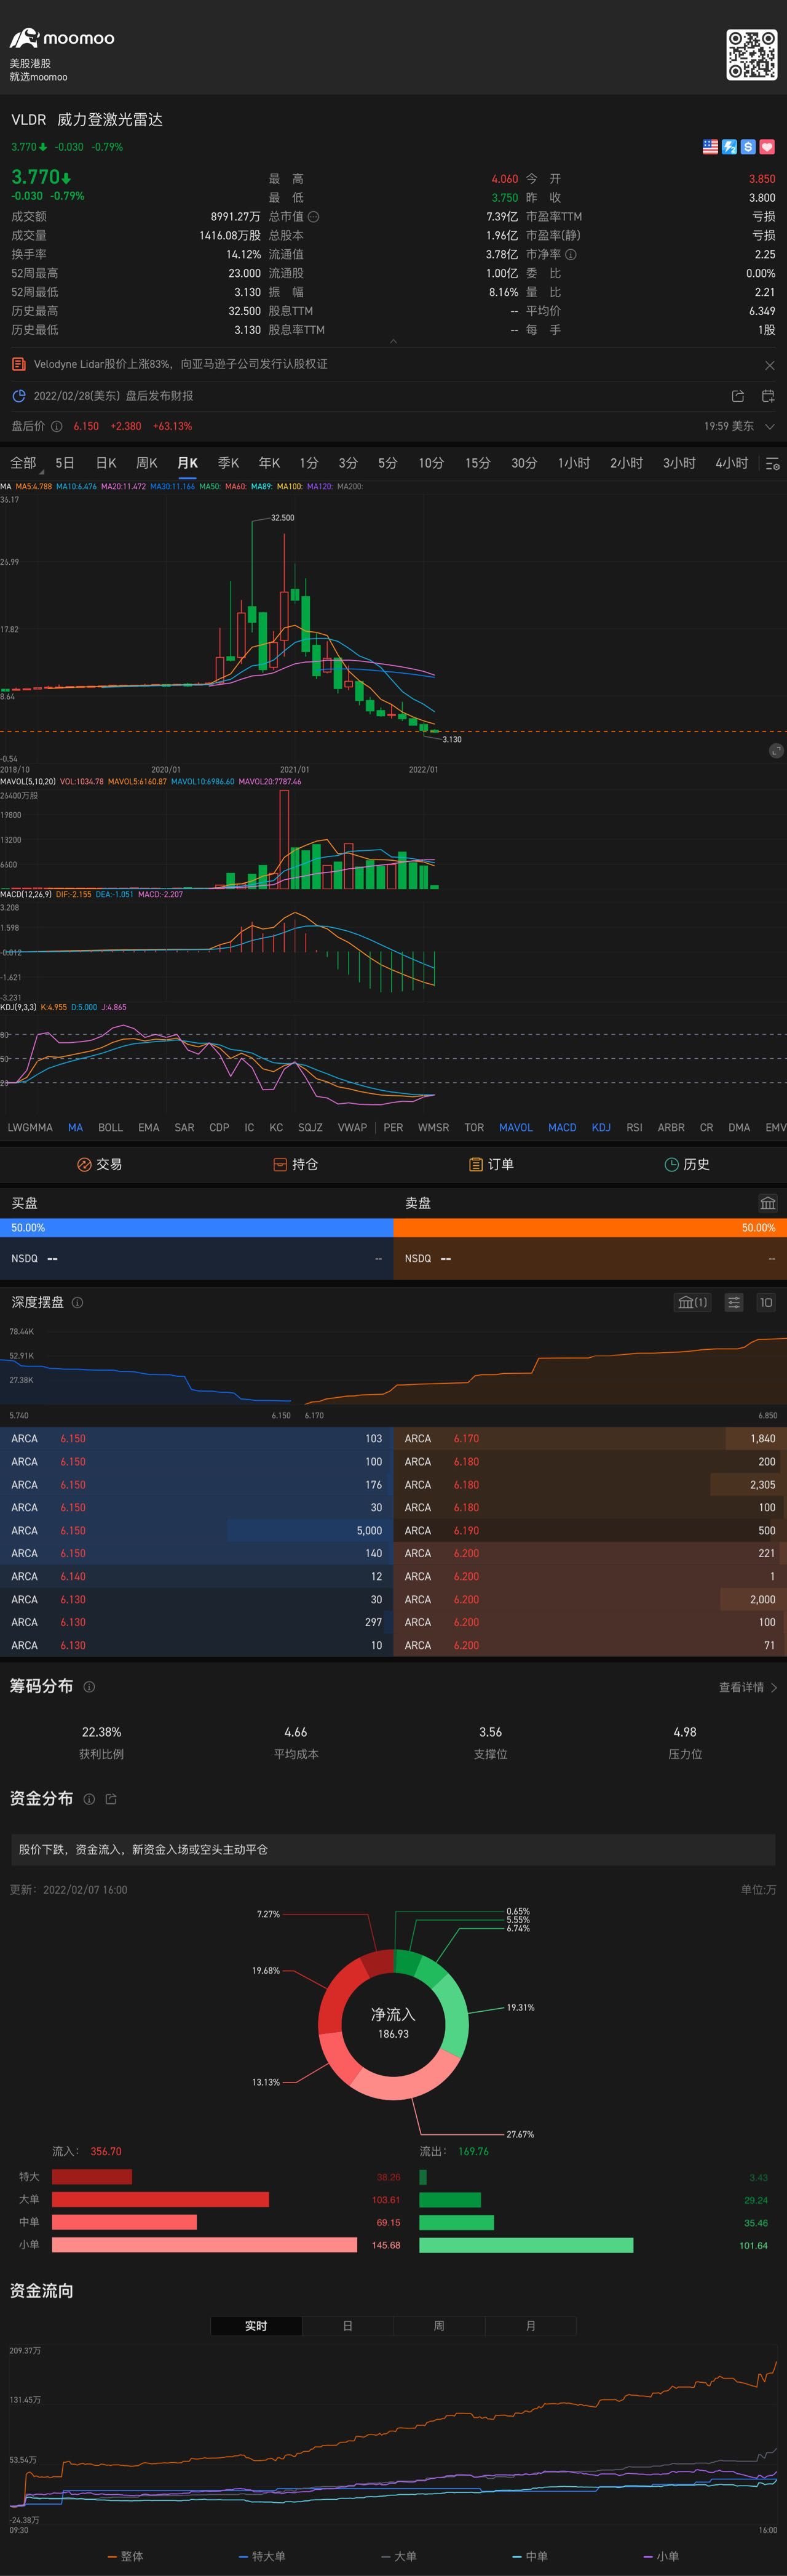Click the news article icon beside headline
Viewport: 787px width, 2576px height.
[18, 364]
